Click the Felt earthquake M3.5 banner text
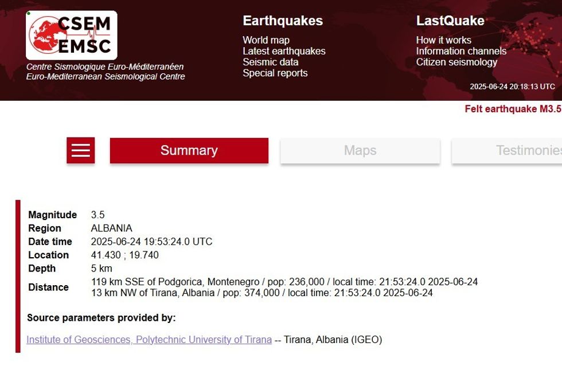This screenshot has width=562, height=374. [x=513, y=109]
